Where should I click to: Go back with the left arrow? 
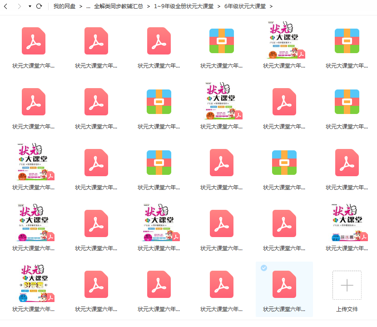pos(6,6)
